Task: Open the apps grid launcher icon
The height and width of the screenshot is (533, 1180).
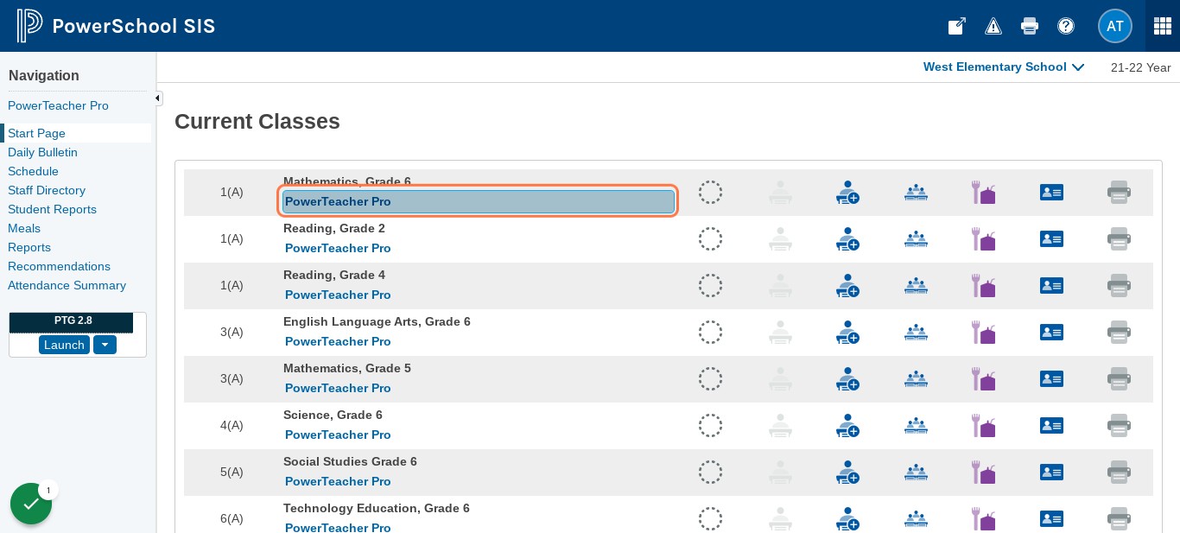Action: tap(1163, 26)
